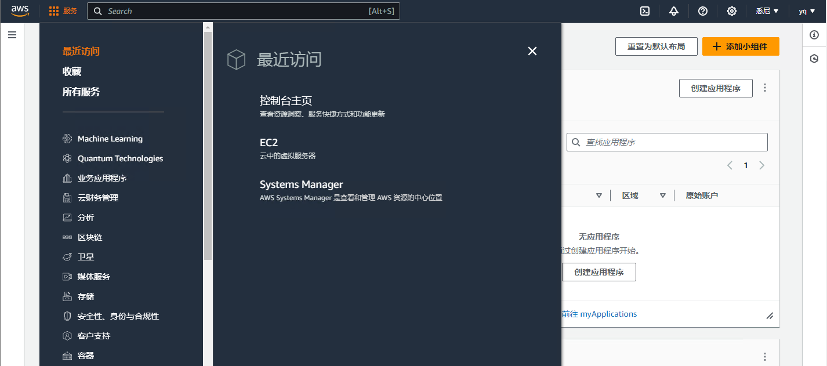The width and height of the screenshot is (827, 366).
Task: Go to next page of applications
Action: (x=762, y=165)
